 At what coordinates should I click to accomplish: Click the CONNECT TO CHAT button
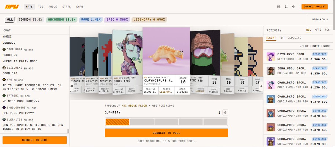point(35,140)
